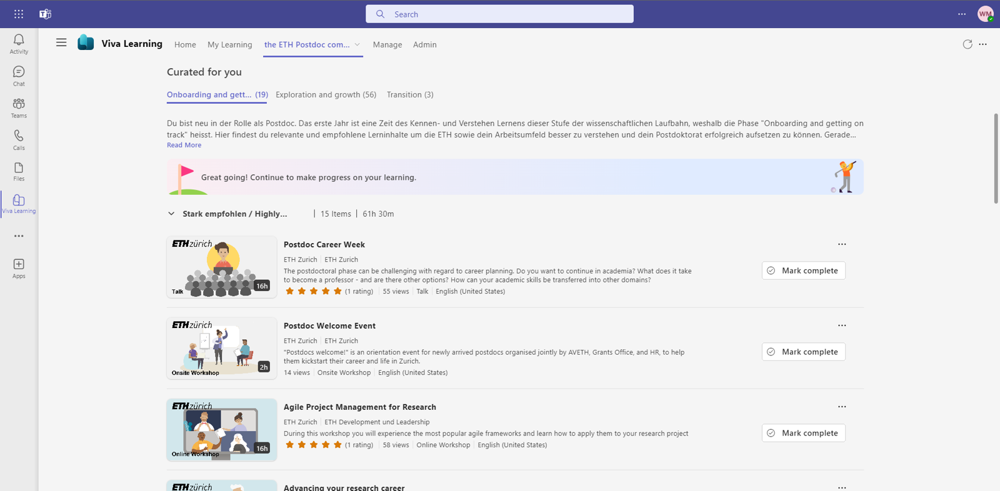Open more options for Postdoc Welcome Event
The width and height of the screenshot is (1000, 491).
[842, 325]
